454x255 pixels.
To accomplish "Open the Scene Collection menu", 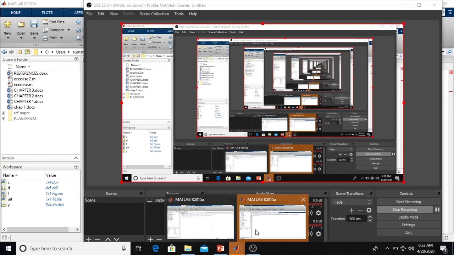I will [154, 14].
